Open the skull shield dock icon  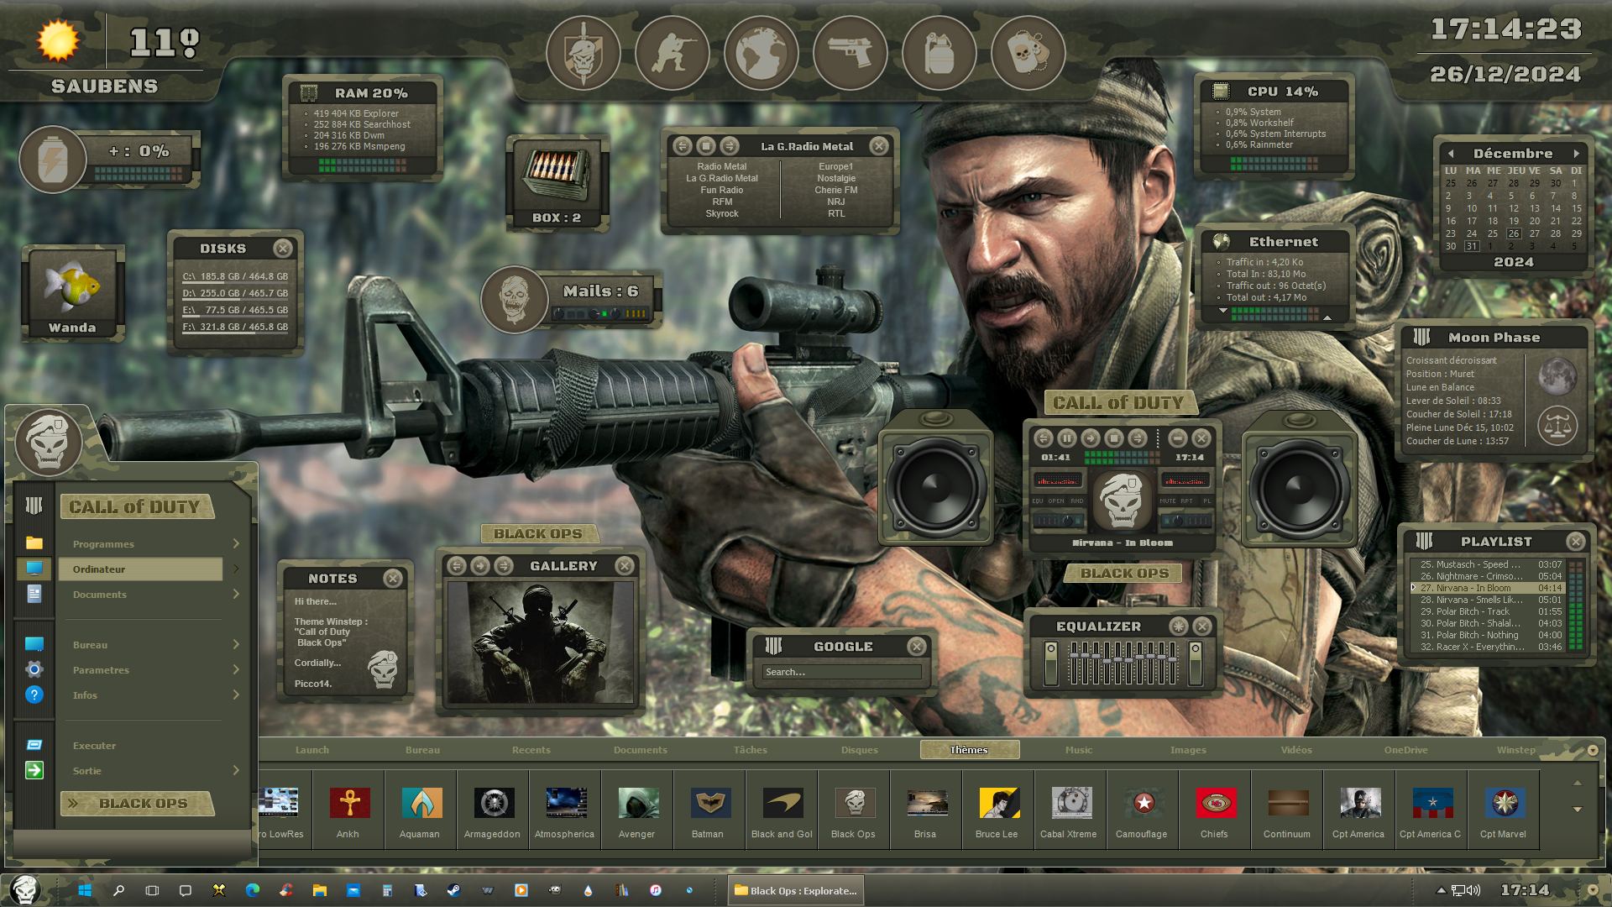[584, 54]
